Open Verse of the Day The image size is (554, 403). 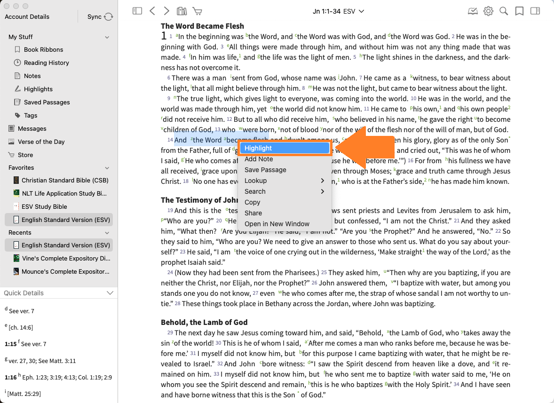tap(41, 142)
